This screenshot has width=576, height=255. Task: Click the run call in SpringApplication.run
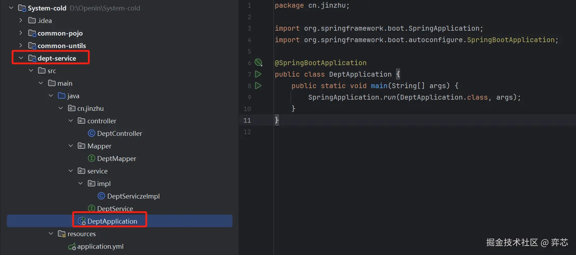389,97
